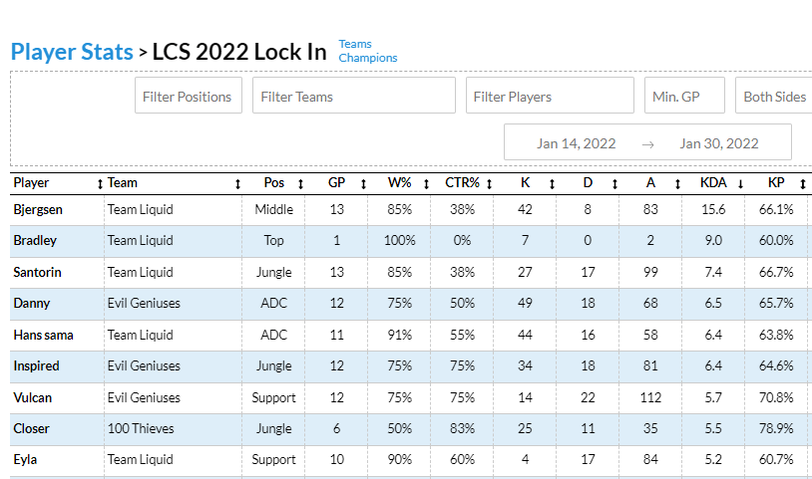812x479 pixels.
Task: Select the Jan 30, 2022 end date
Action: [719, 143]
